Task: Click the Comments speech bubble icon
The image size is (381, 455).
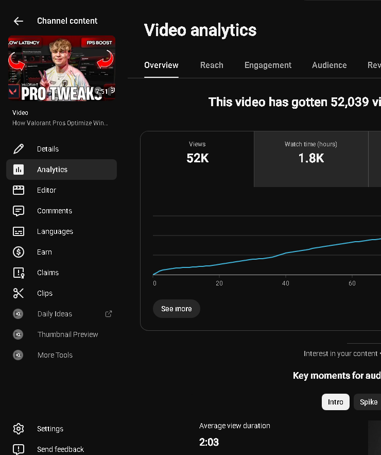Action: [x=19, y=211]
